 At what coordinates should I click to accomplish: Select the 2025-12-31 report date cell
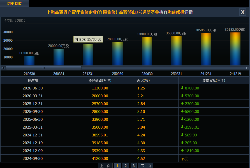[x=33, y=104]
